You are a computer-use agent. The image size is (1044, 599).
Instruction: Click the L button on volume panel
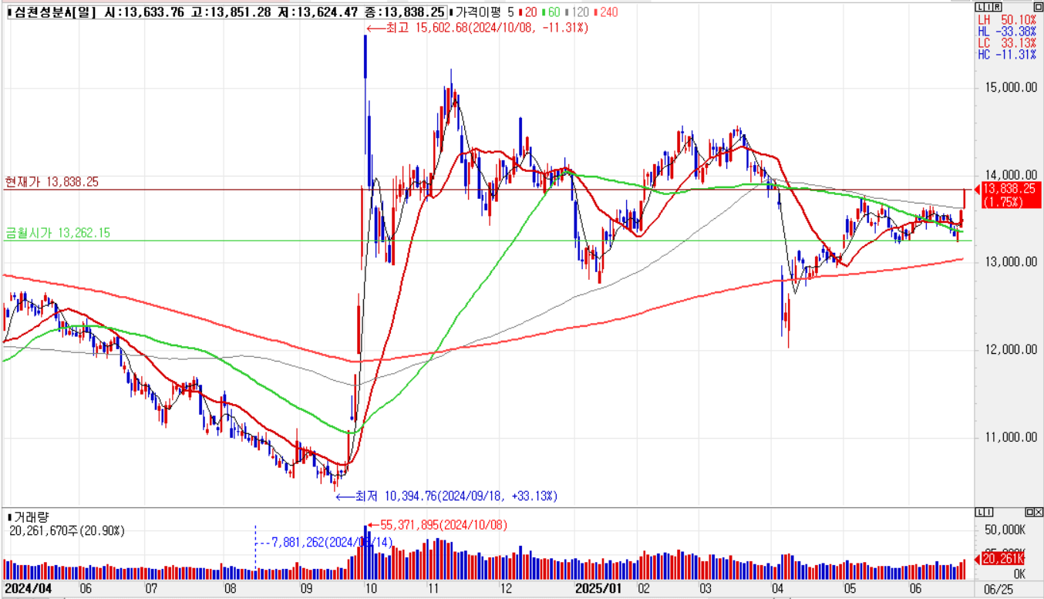979,513
